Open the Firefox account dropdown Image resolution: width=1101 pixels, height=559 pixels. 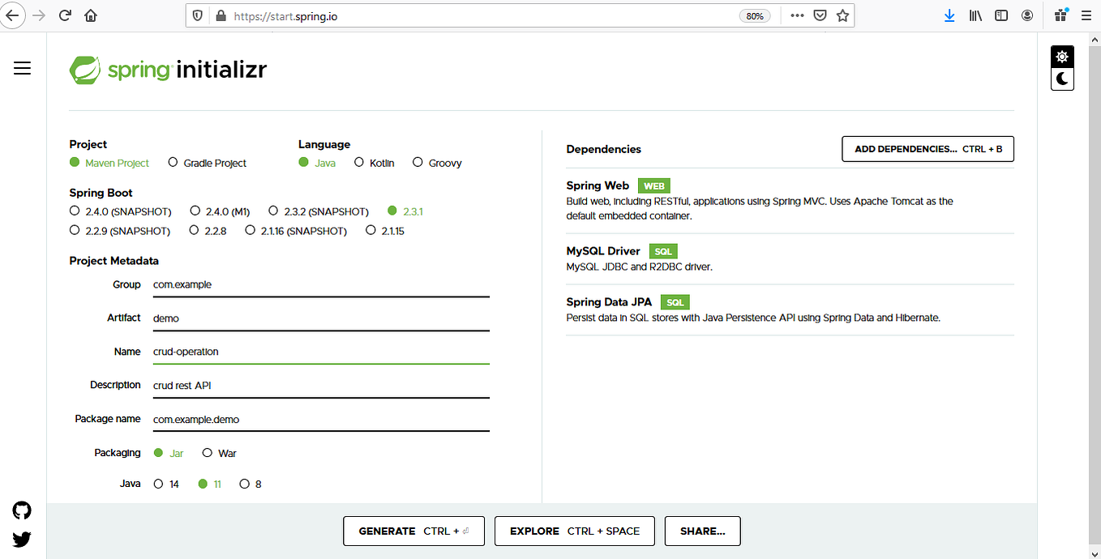1027,15
